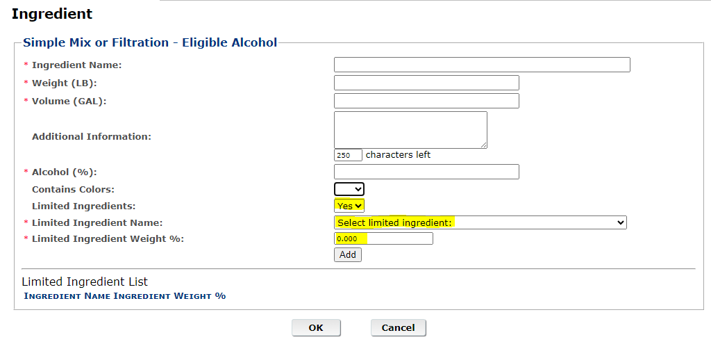
Task: Open the Select limited ingredient dropdown
Action: [480, 222]
